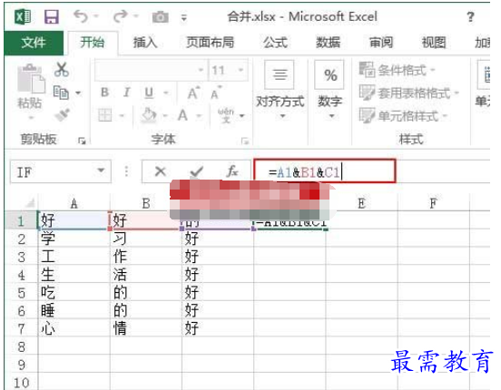The image size is (501, 390).
Task: Open 套用表格格式 menu
Action: (x=409, y=93)
